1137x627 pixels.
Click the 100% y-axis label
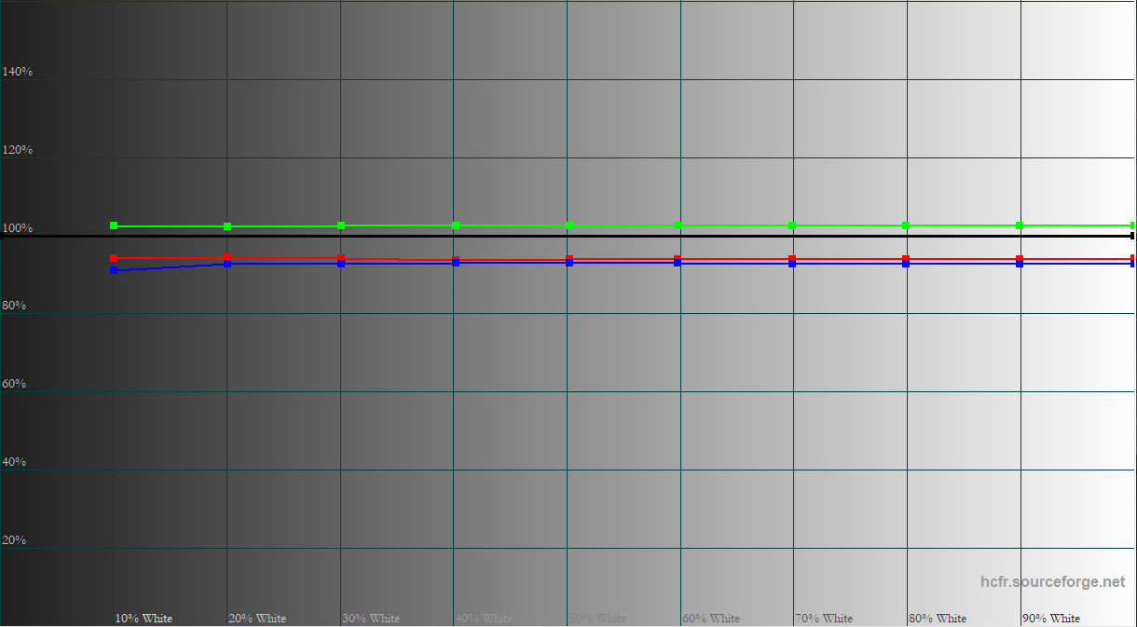18,228
